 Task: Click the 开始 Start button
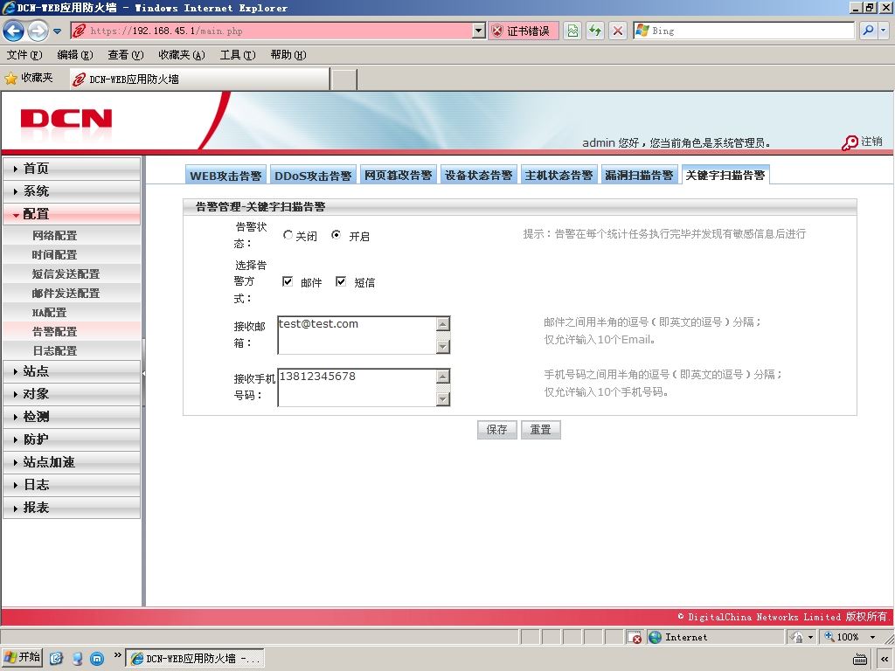pos(23,657)
